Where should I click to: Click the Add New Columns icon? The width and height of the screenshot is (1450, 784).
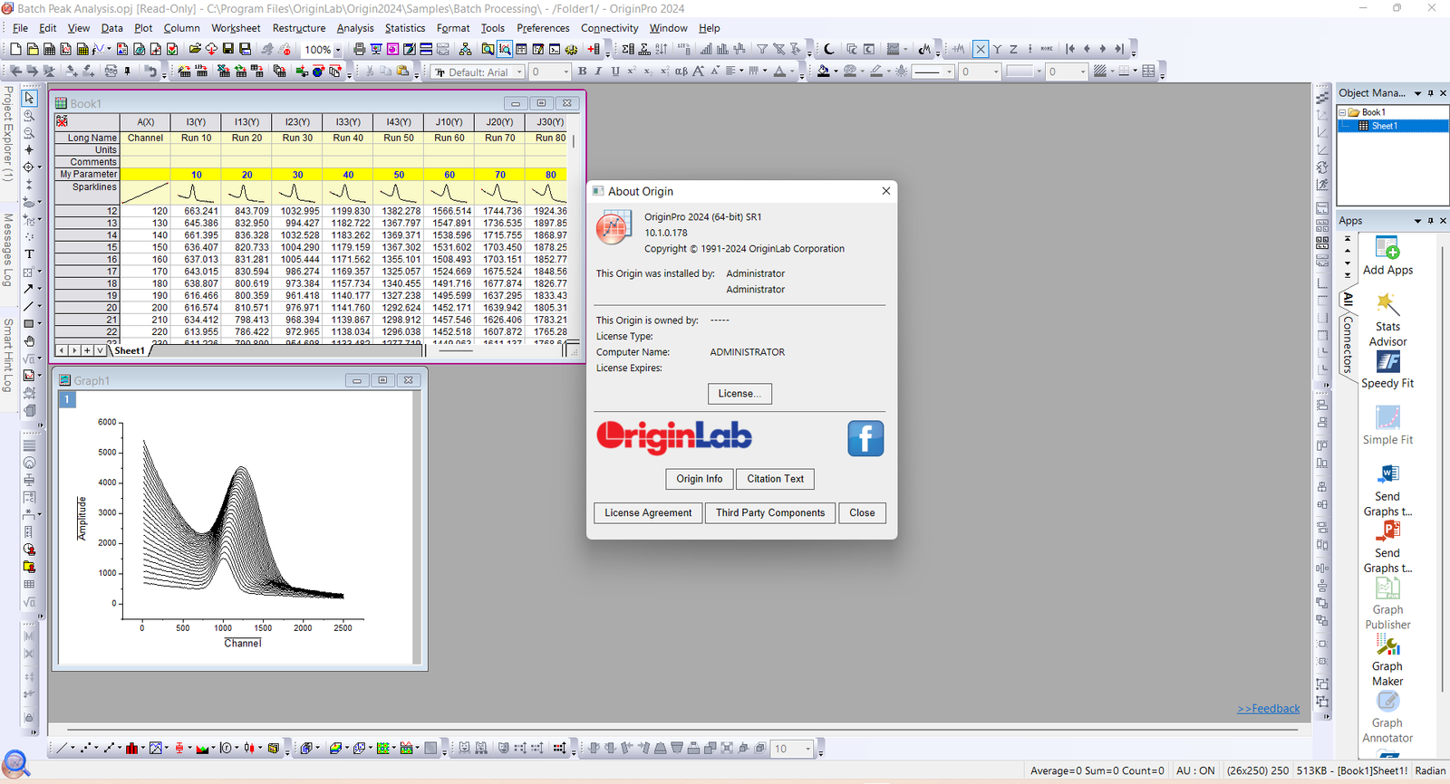coord(594,49)
